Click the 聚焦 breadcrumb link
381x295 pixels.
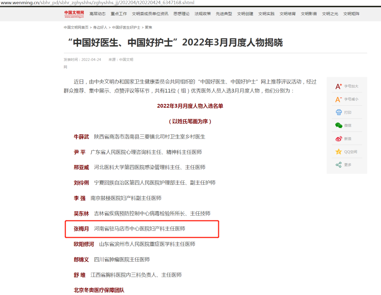click(149, 27)
